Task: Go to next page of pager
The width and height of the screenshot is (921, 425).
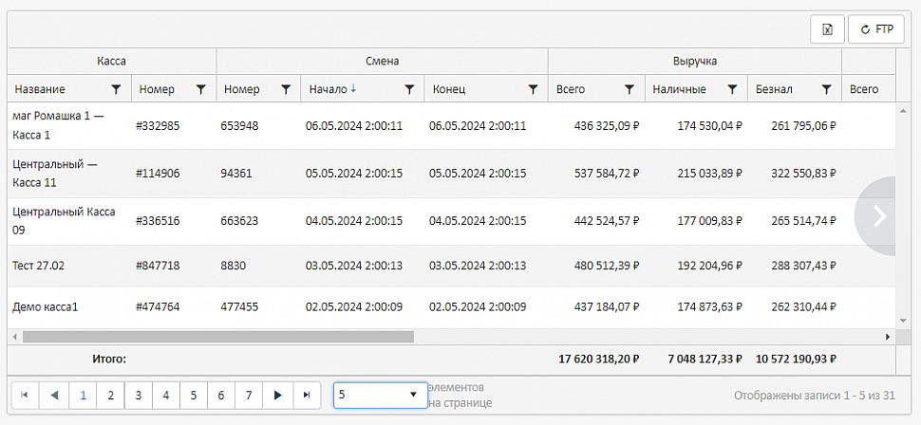Action: tap(278, 395)
